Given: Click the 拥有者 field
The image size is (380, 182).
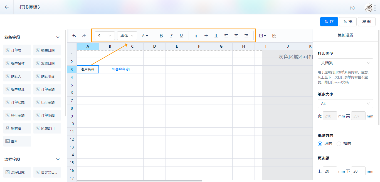Looking at the screenshot, I should click(17, 128).
